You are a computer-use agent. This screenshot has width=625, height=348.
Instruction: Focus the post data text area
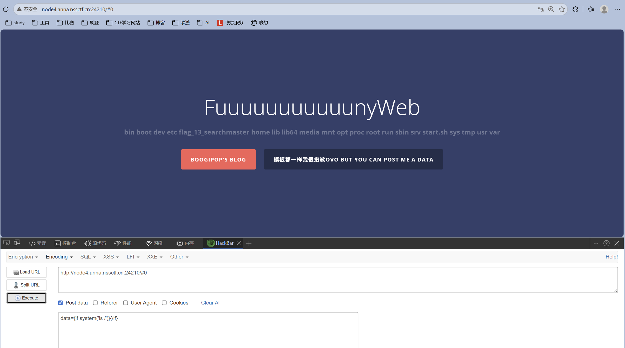[x=208, y=330]
